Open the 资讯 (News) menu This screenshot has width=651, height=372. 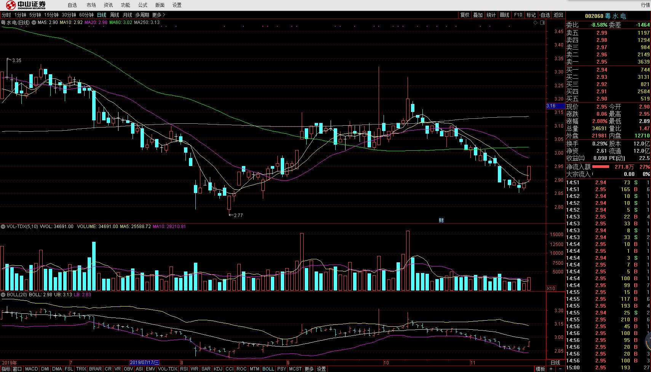tap(108, 5)
